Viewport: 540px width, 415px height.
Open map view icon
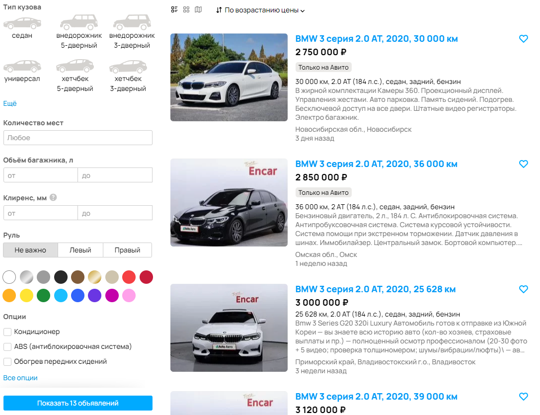198,9
